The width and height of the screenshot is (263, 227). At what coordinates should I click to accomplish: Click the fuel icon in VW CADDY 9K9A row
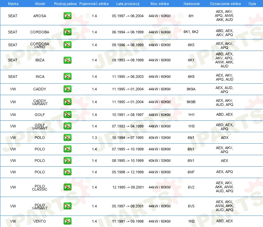tap(67, 89)
